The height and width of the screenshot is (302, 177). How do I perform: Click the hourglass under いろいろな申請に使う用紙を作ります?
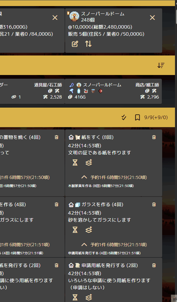75,297
